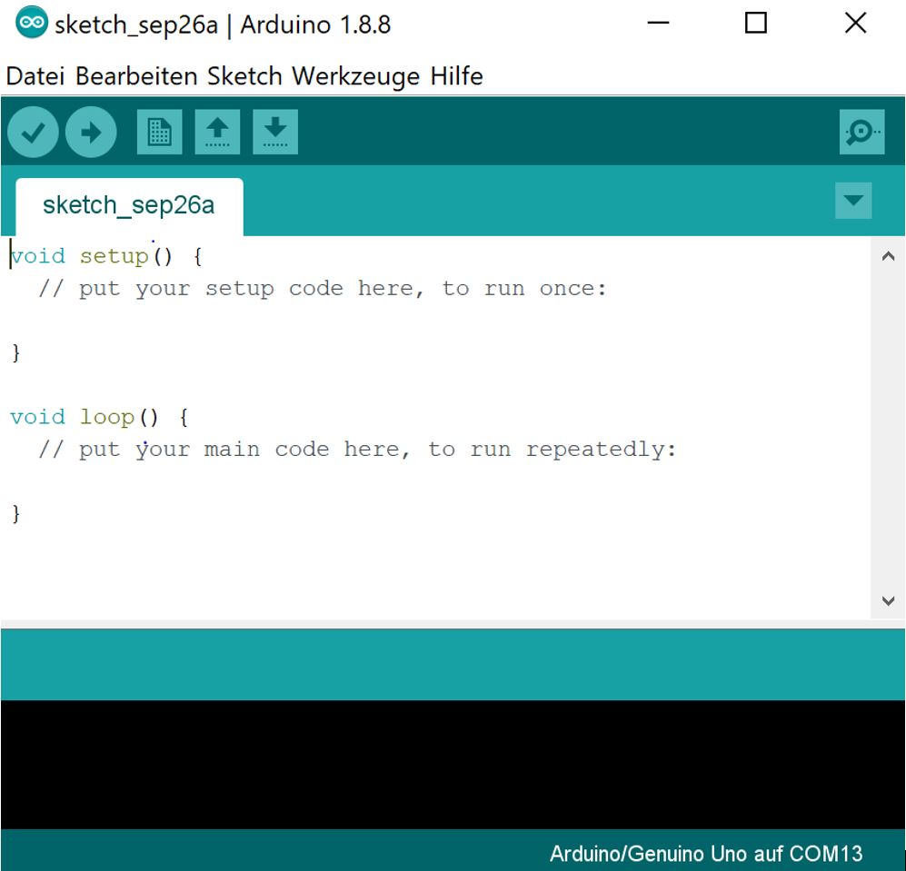Click the editor scrollbar down arrow
906x871 pixels.
(x=888, y=600)
